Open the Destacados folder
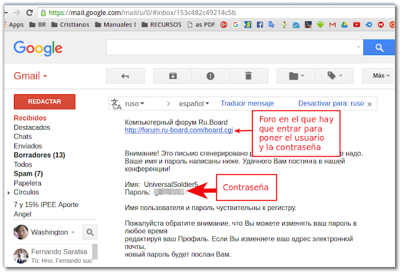The width and height of the screenshot is (402, 274). click(x=32, y=127)
